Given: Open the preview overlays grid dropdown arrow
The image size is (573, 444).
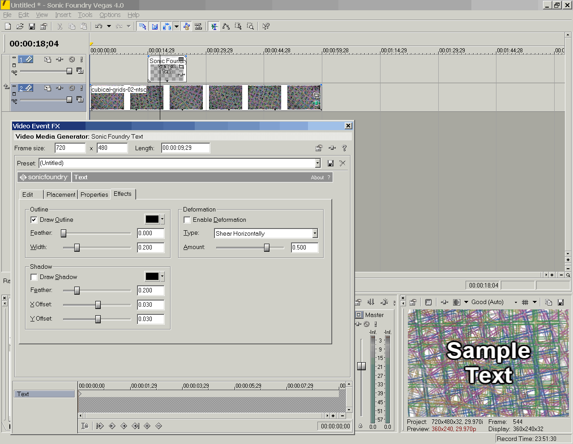Looking at the screenshot, I should (x=535, y=302).
